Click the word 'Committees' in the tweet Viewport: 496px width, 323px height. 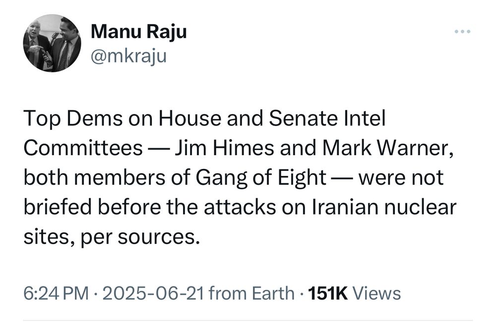coord(83,148)
